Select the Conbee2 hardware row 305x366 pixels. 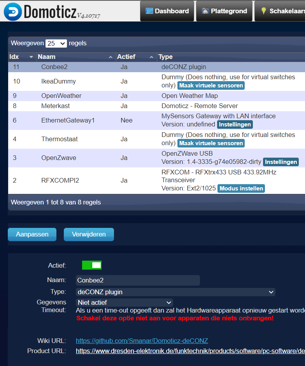[x=156, y=67]
